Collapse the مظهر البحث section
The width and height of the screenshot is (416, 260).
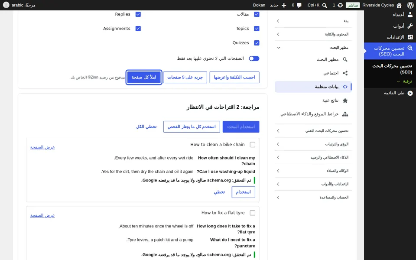313,48
